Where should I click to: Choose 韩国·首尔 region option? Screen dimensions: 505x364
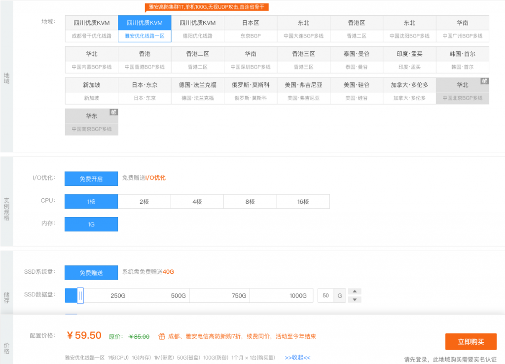tap(462, 60)
